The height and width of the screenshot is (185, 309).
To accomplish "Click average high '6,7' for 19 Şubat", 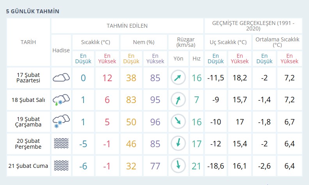I will coord(289,122).
